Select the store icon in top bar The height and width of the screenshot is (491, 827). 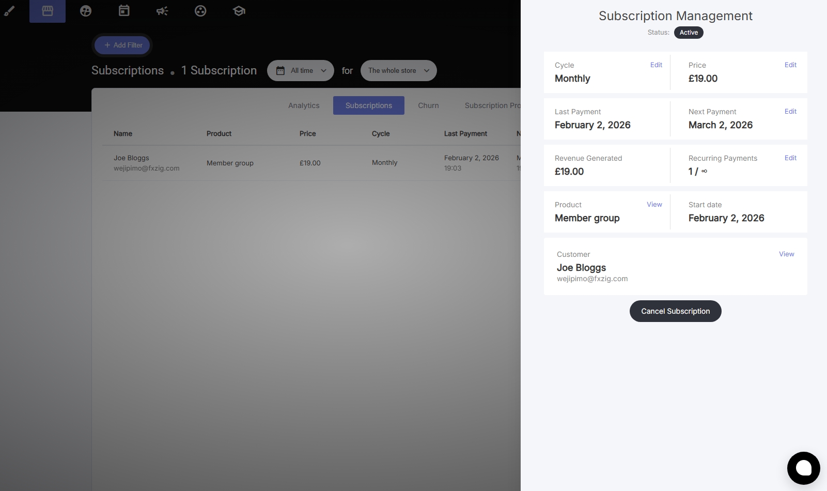click(48, 11)
